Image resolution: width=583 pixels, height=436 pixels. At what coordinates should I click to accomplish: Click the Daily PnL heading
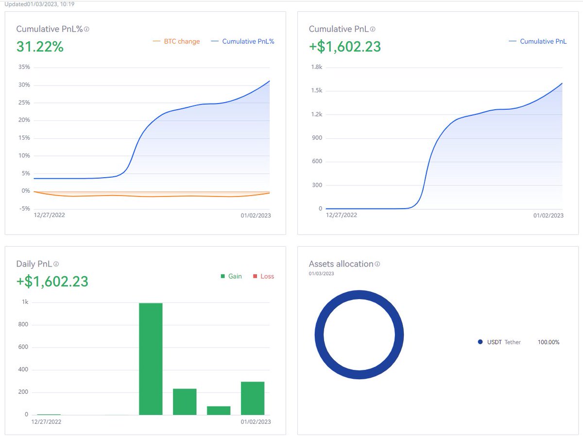(34, 264)
